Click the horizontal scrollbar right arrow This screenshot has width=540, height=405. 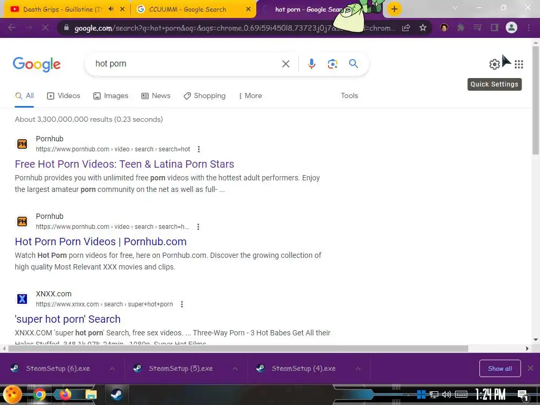point(527,349)
